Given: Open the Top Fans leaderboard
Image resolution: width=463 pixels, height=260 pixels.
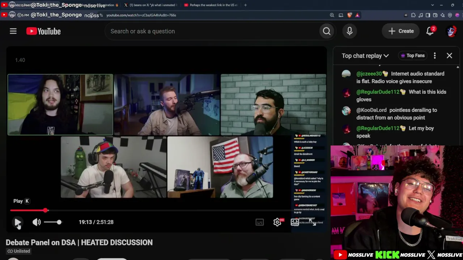Looking at the screenshot, I should pyautogui.click(x=412, y=56).
